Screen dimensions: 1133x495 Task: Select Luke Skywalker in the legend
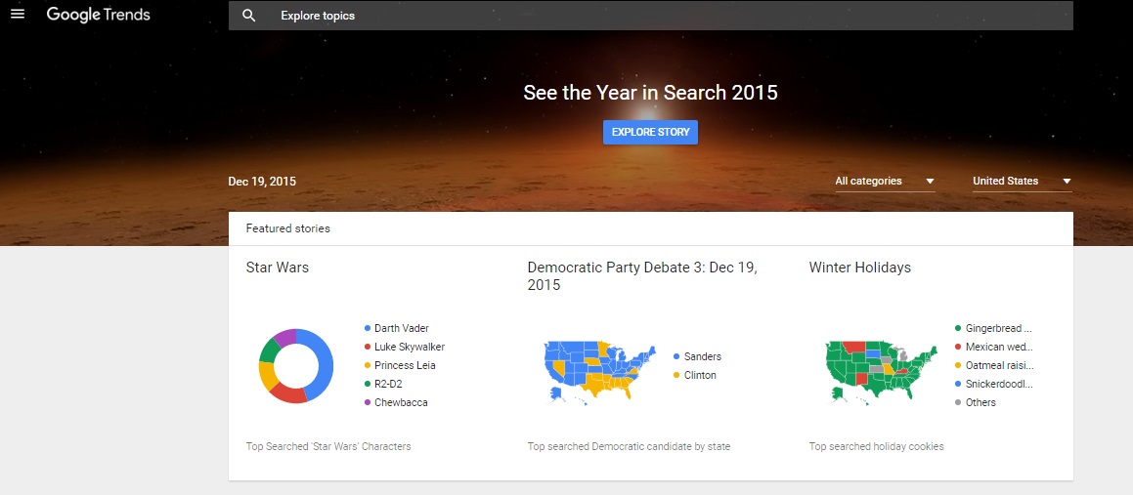click(x=409, y=348)
